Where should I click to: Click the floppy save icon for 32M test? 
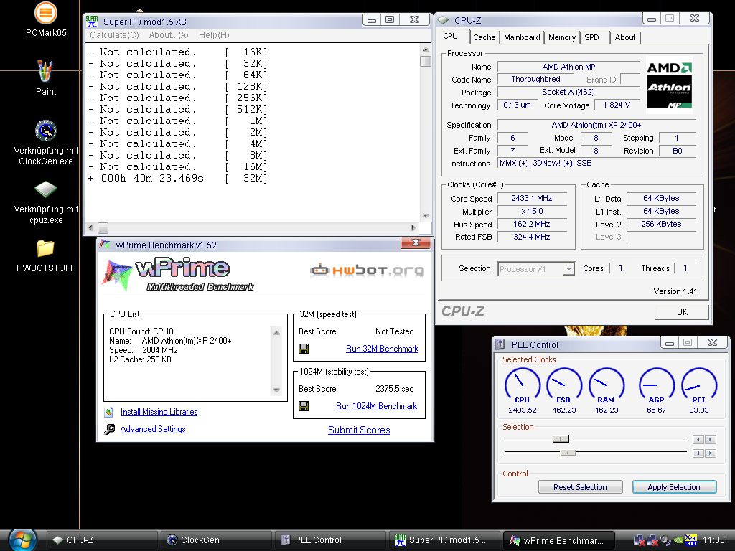tap(304, 349)
